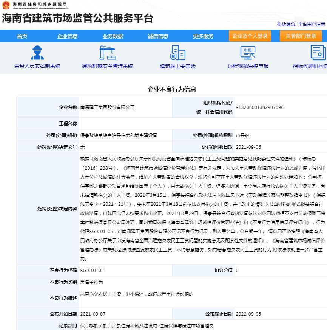Click the 公布截止日期 label
The height and width of the screenshot is (330, 327).
coord(219,314)
